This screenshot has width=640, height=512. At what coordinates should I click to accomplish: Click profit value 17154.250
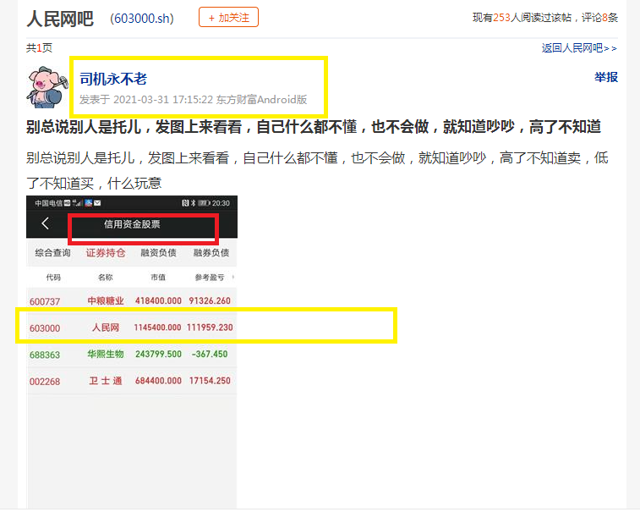click(210, 381)
